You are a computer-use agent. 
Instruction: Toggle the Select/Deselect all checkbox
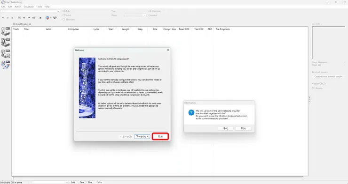pos(14,24)
